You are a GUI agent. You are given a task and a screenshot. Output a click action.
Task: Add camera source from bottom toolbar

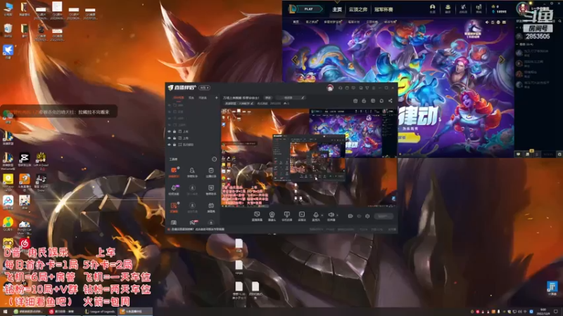click(x=272, y=216)
